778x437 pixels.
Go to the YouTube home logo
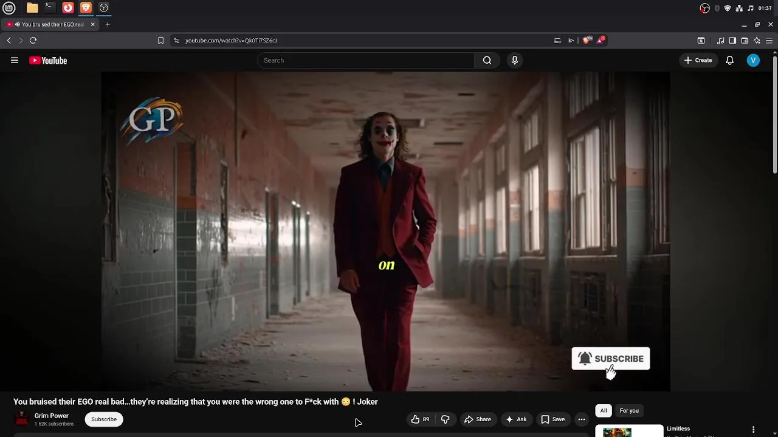(48, 60)
